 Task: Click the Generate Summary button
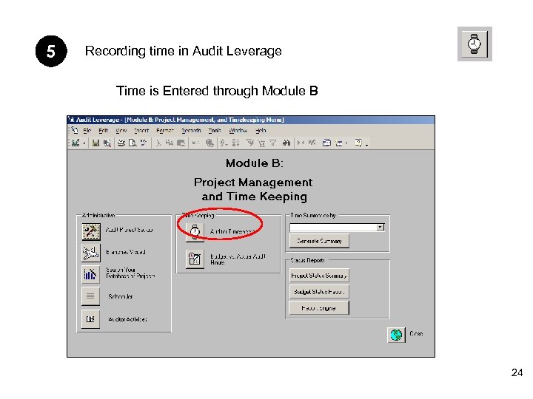click(x=319, y=241)
